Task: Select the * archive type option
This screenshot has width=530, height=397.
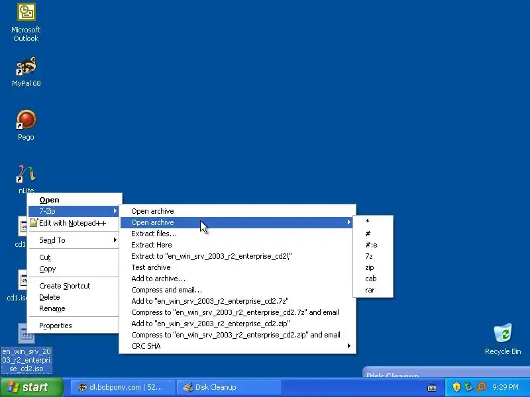Action: (x=373, y=222)
